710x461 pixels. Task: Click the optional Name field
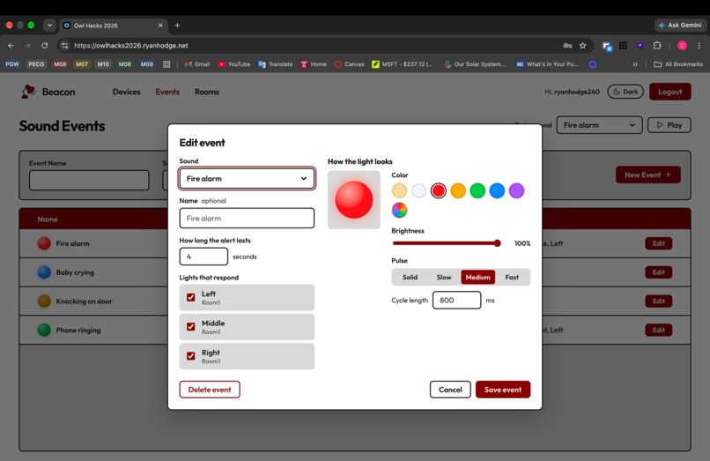pyautogui.click(x=247, y=218)
